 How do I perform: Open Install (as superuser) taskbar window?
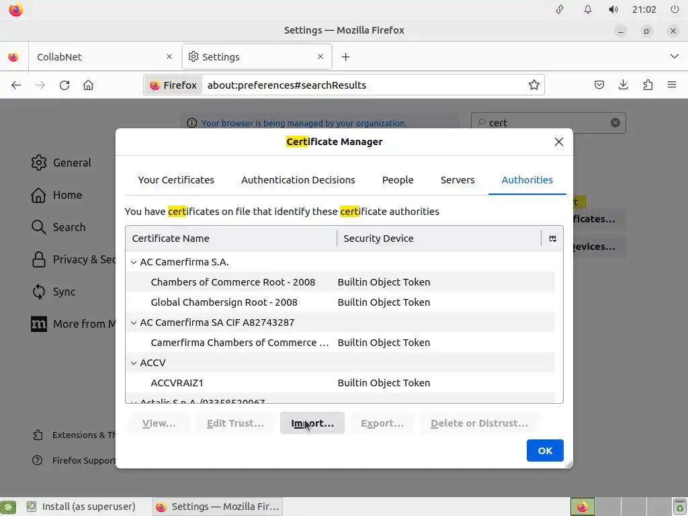coord(81,507)
